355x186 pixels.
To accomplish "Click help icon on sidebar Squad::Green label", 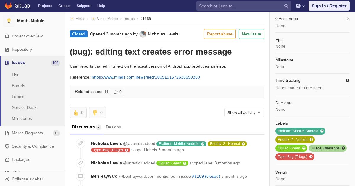I will 304,148.
